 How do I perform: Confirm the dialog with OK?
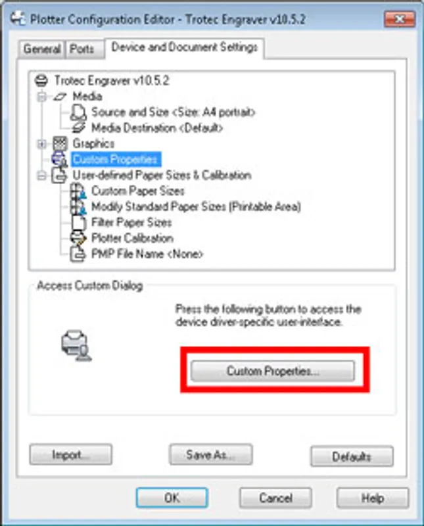pos(172,498)
